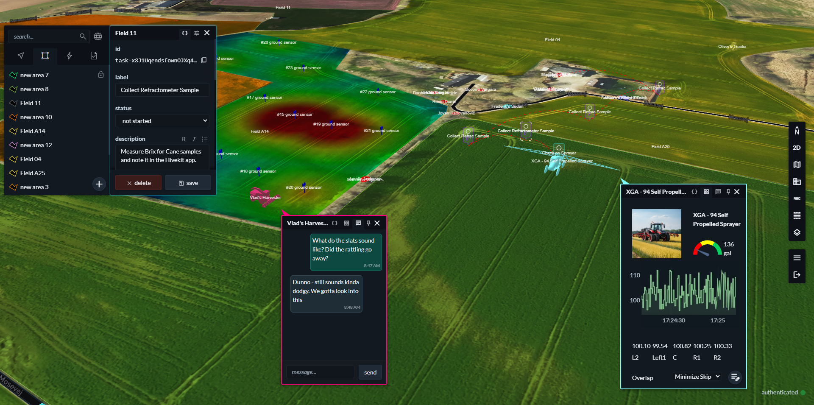Select Field A14 in the area list
The height and width of the screenshot is (405, 814).
click(33, 131)
